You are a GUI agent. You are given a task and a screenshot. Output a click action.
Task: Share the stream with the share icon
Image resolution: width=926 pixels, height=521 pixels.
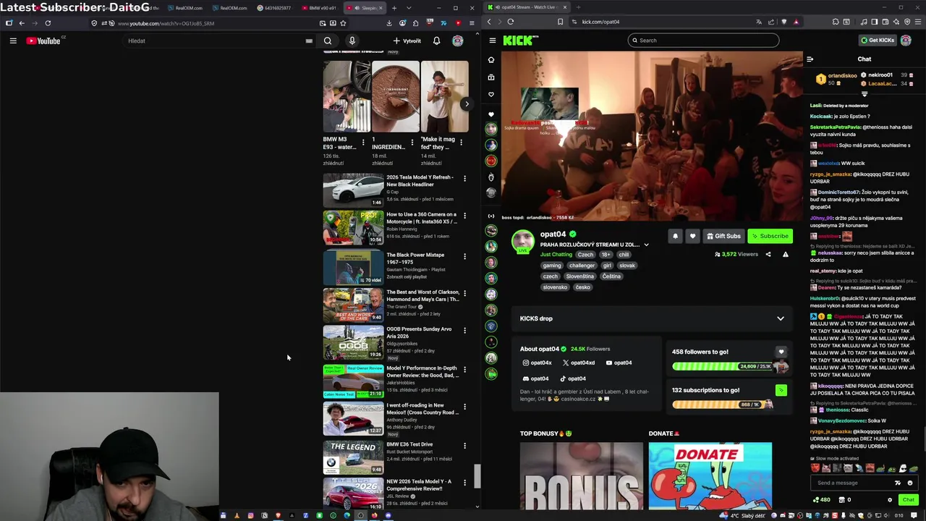[x=768, y=254]
